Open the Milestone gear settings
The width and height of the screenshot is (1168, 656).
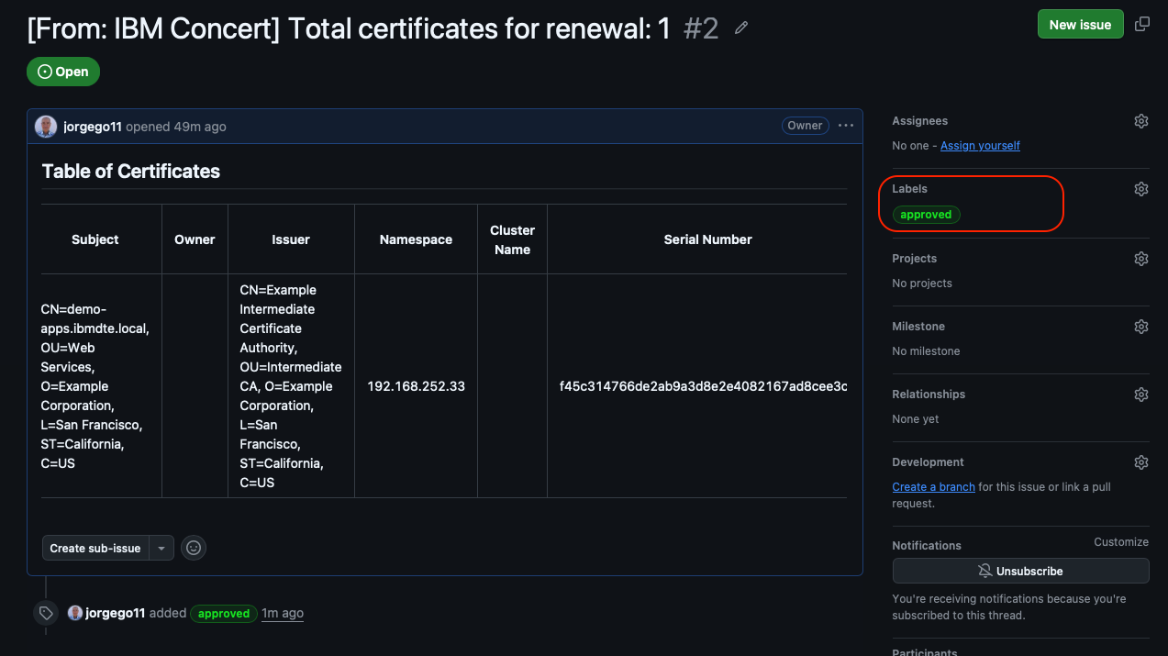pos(1141,327)
